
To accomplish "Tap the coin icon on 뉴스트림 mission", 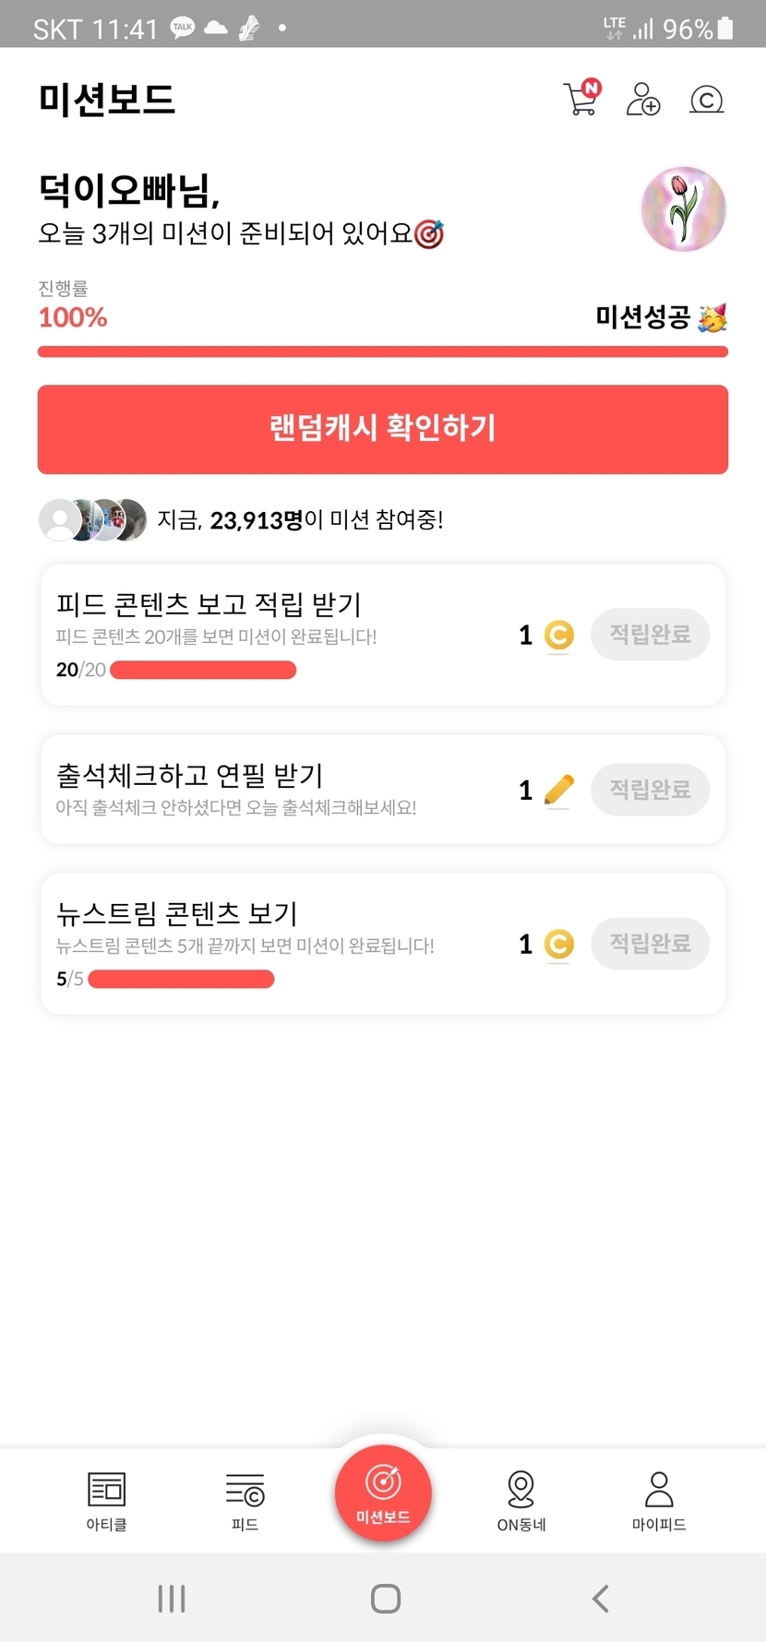I will (558, 945).
